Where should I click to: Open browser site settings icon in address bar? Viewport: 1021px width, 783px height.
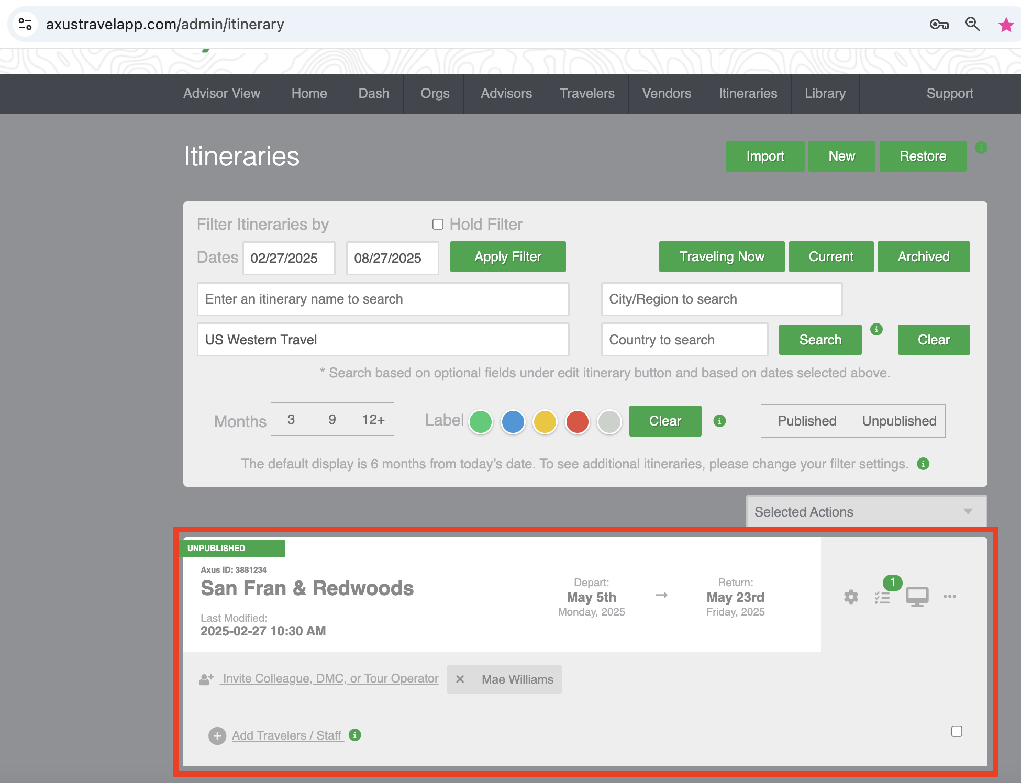click(x=25, y=24)
